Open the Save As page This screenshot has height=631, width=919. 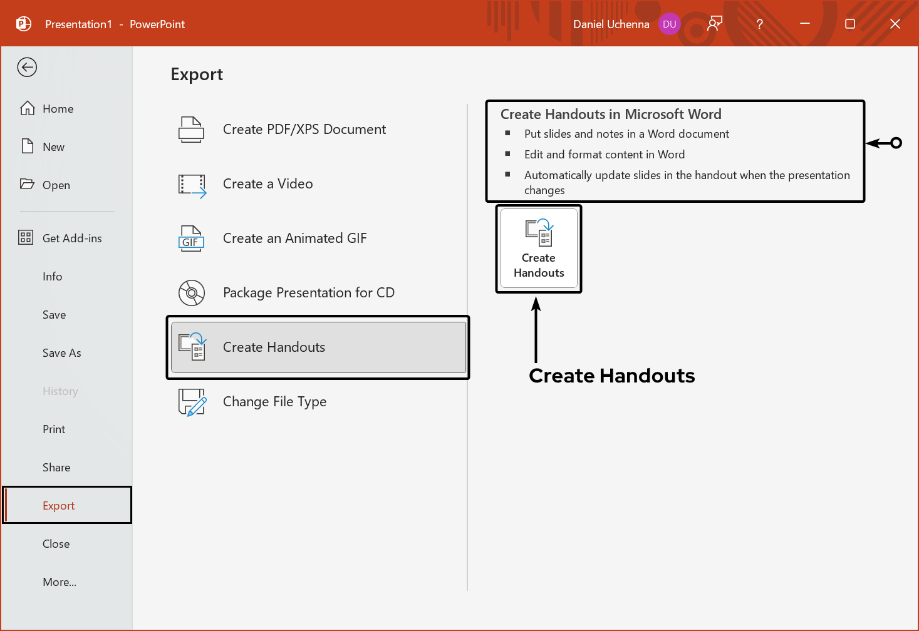point(61,352)
